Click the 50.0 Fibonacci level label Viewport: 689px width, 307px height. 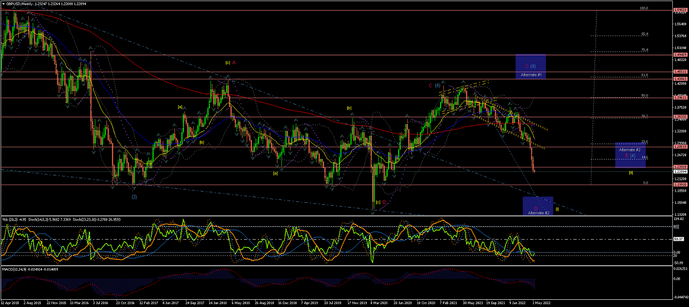coord(645,96)
